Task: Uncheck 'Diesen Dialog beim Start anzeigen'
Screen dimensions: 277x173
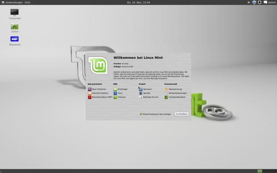Action: 141,114
